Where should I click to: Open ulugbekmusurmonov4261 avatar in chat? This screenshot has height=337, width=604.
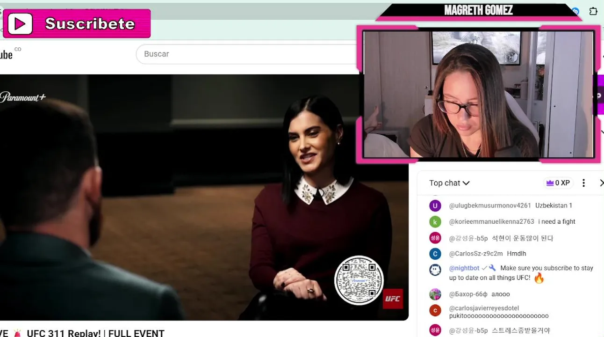(x=435, y=205)
